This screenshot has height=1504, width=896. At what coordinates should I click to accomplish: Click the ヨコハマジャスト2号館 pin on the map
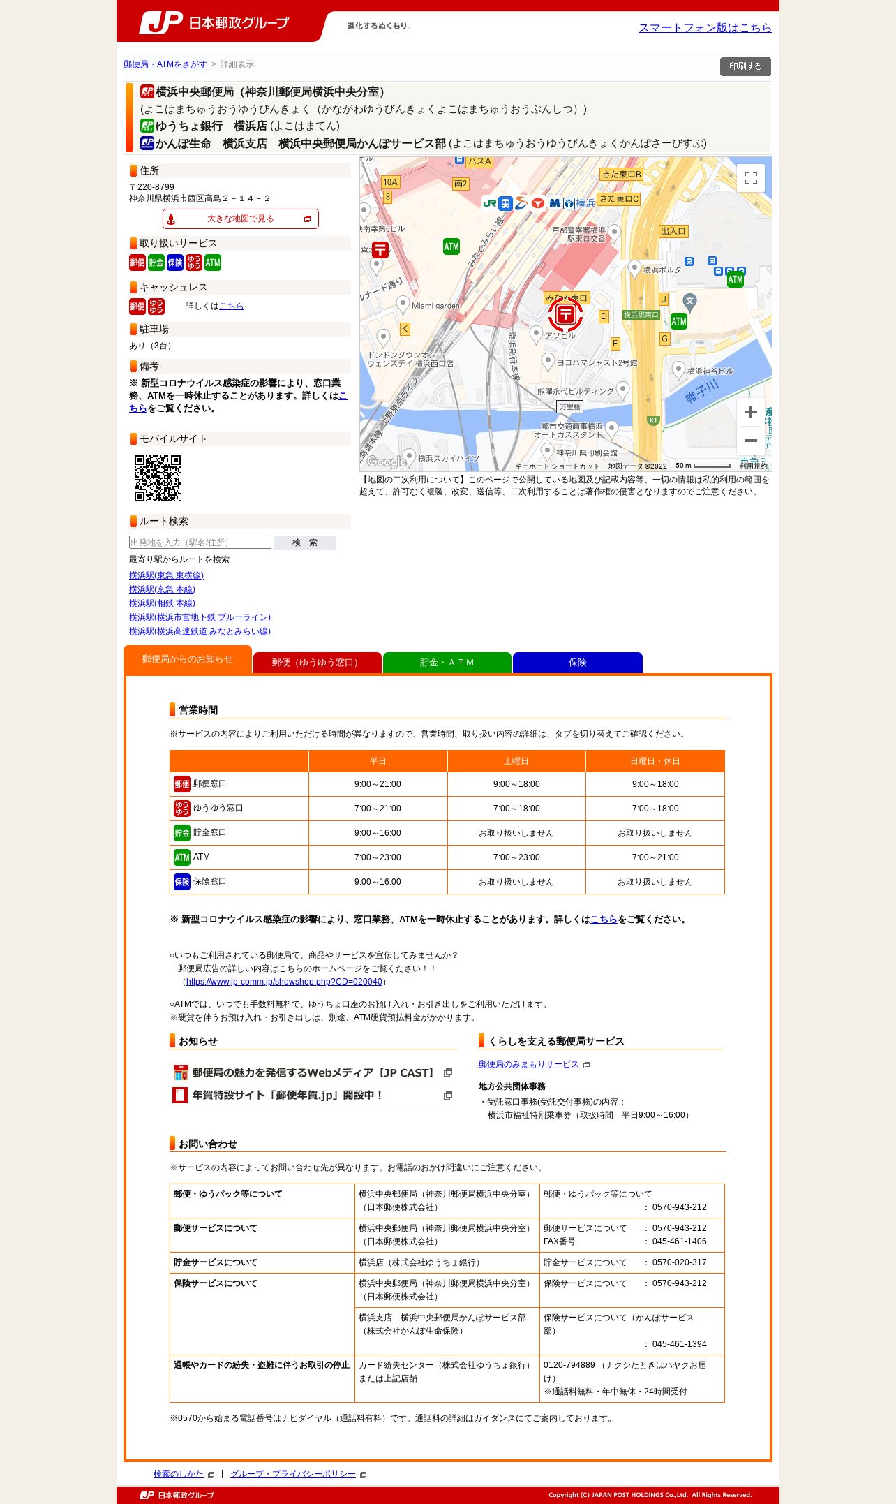pyautogui.click(x=548, y=361)
